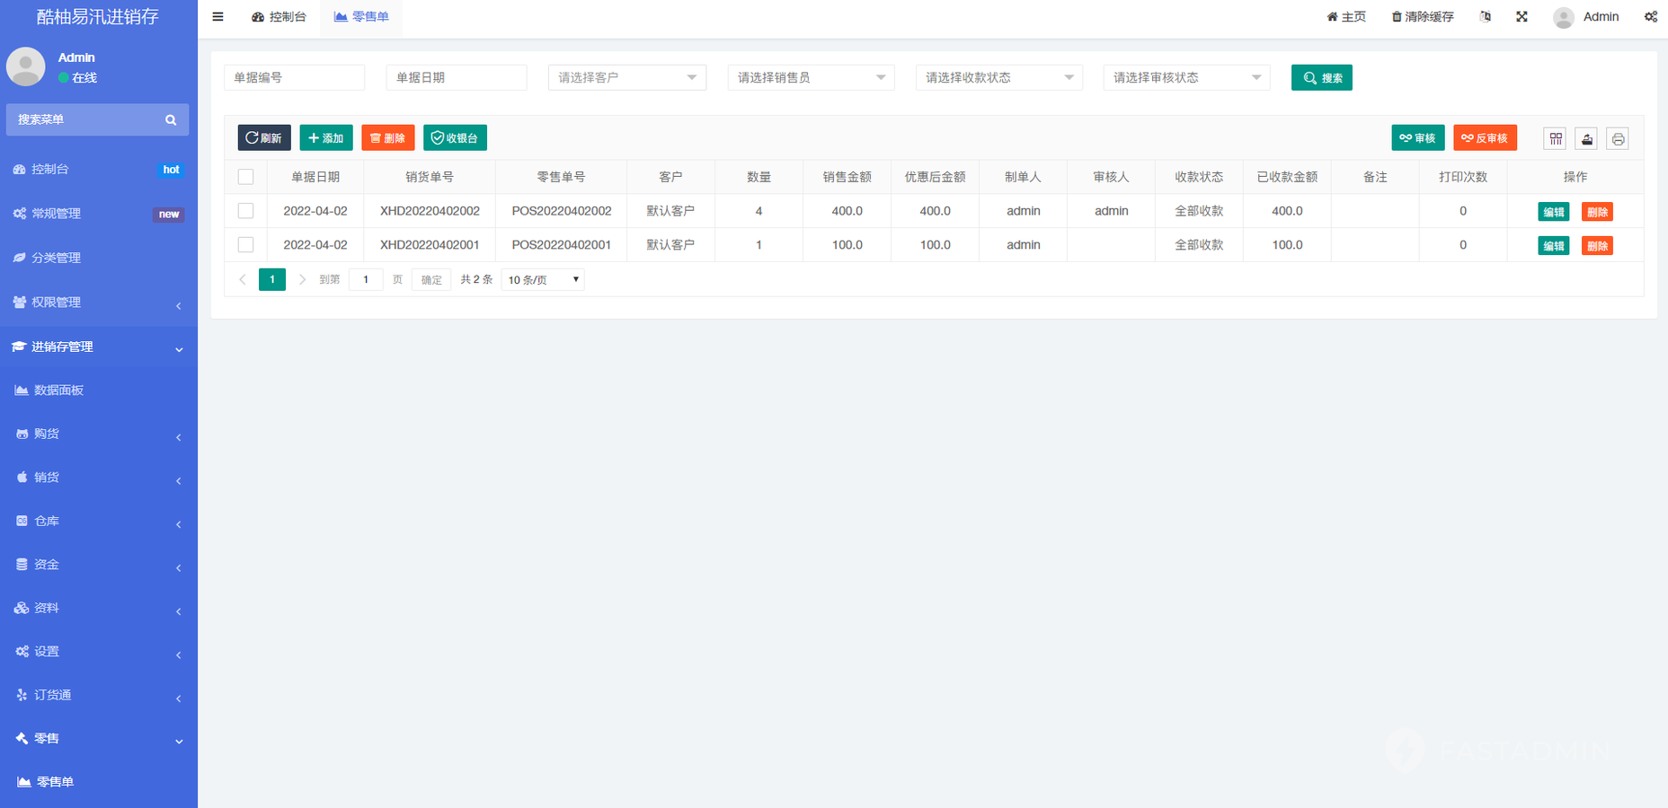This screenshot has height=808, width=1668.
Task: Check the row for XHD20220402002
Action: 245,211
